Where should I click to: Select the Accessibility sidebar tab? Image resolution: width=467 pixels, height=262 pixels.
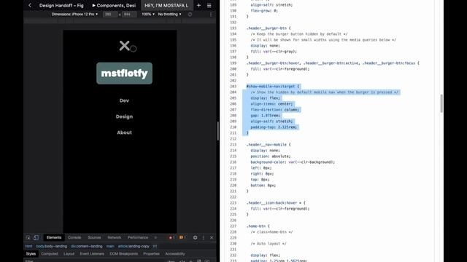(x=175, y=254)
